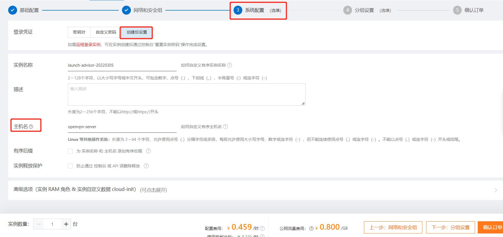Viewport: 503px width, 237px height.
Task: Click 下一步：分组设置 button
Action: coord(450,227)
